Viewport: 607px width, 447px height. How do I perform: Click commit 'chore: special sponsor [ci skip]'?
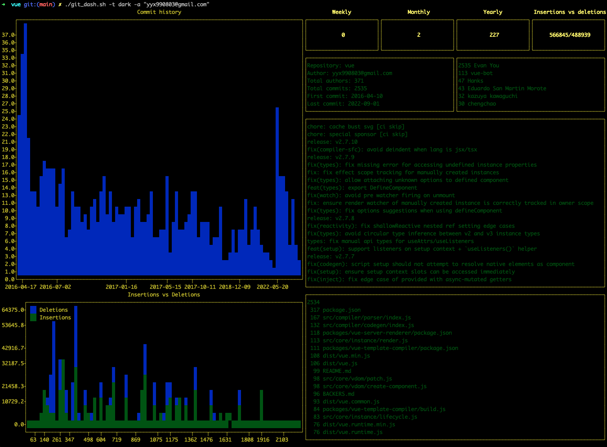(x=357, y=134)
